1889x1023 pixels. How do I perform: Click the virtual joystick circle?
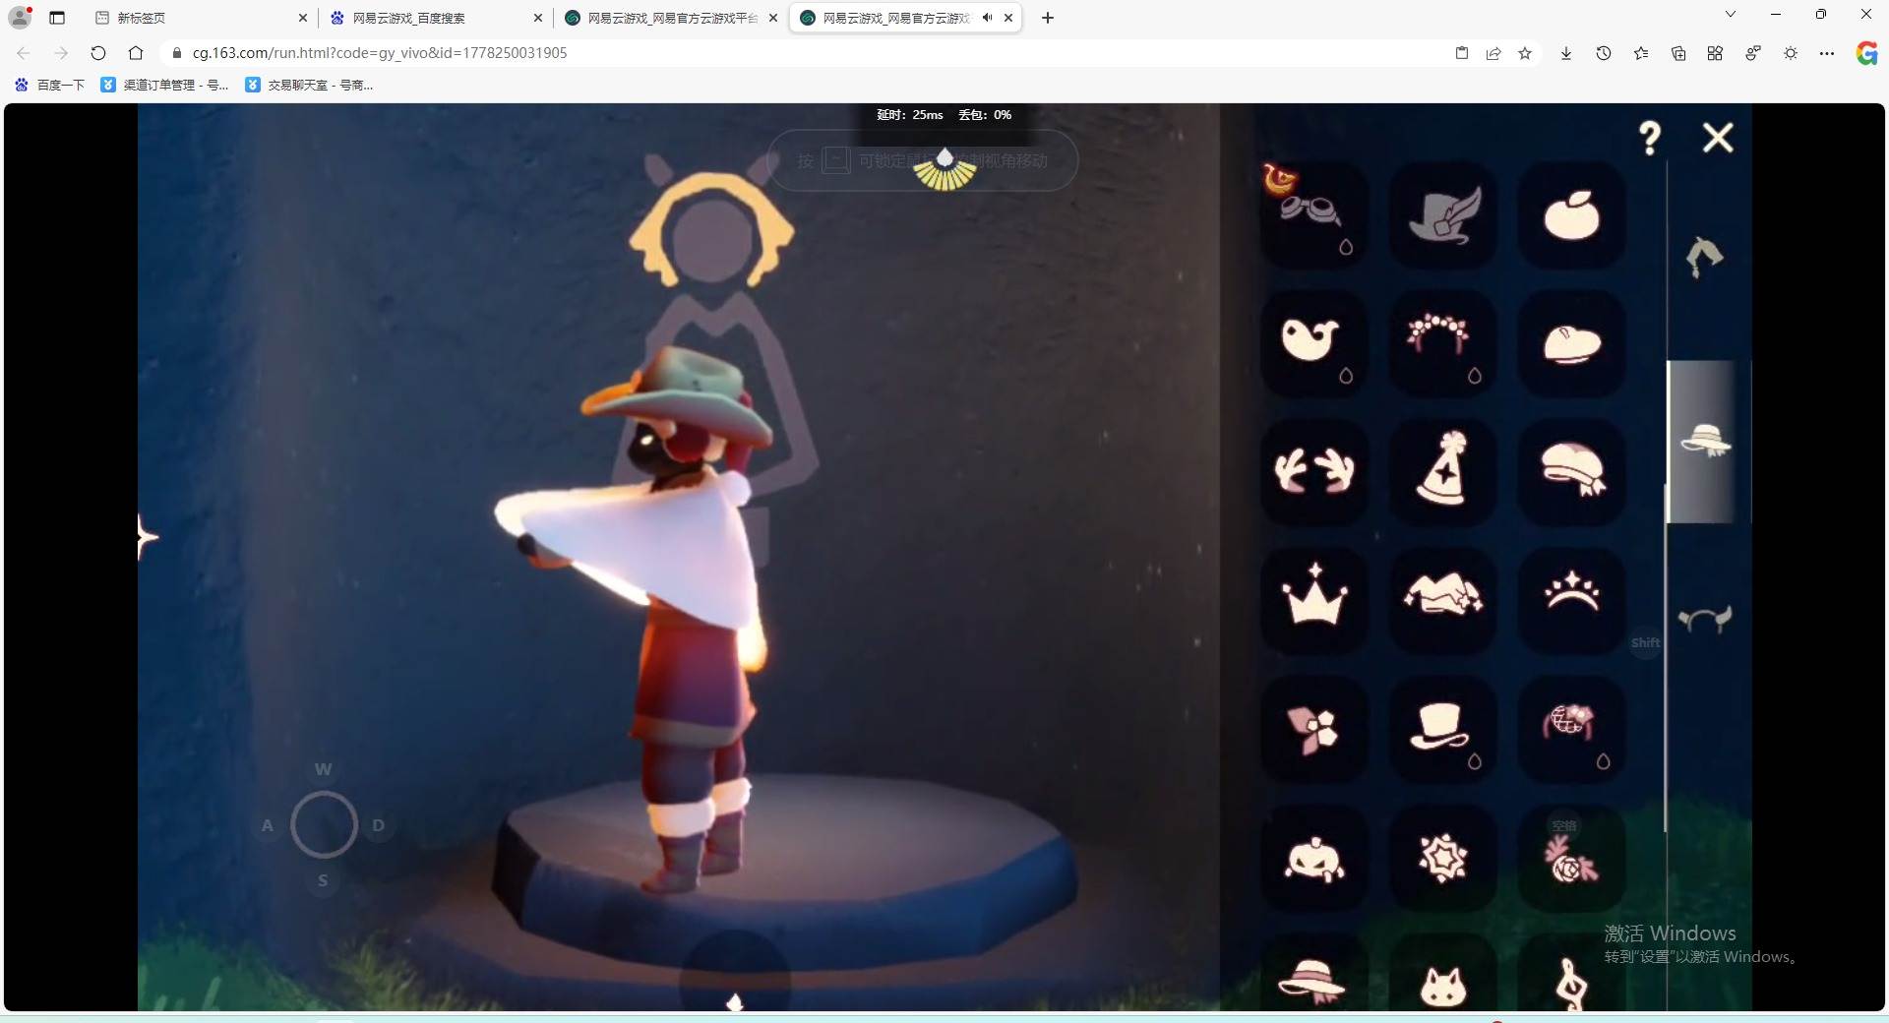[324, 824]
